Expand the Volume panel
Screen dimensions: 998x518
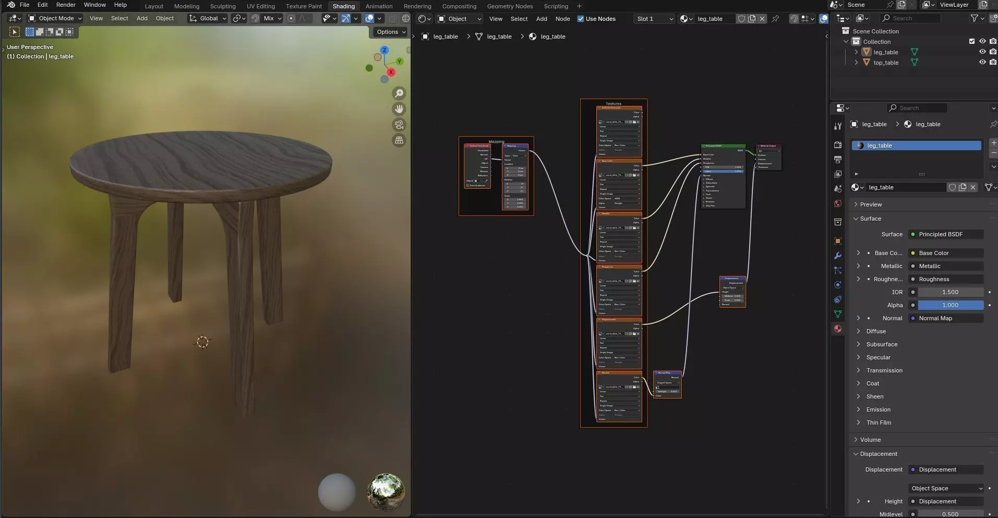[x=870, y=440]
